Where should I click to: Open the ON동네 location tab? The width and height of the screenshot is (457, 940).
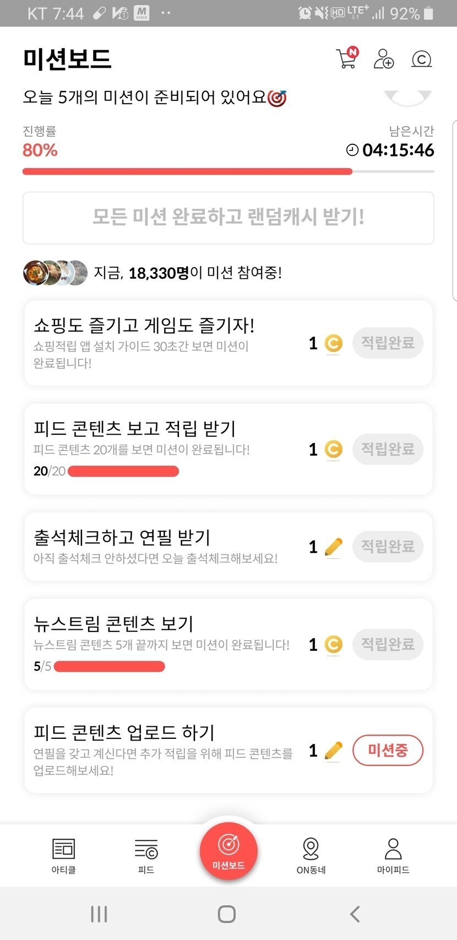click(311, 855)
